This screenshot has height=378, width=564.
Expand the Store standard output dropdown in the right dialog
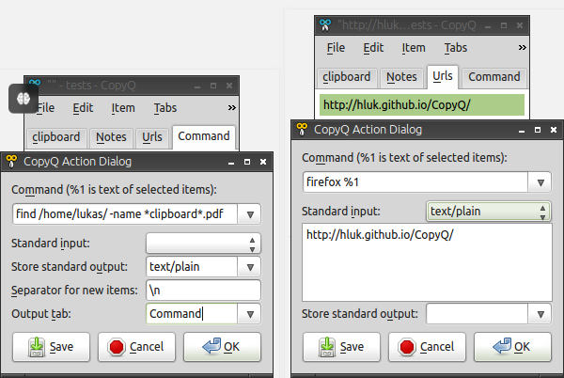pos(540,314)
